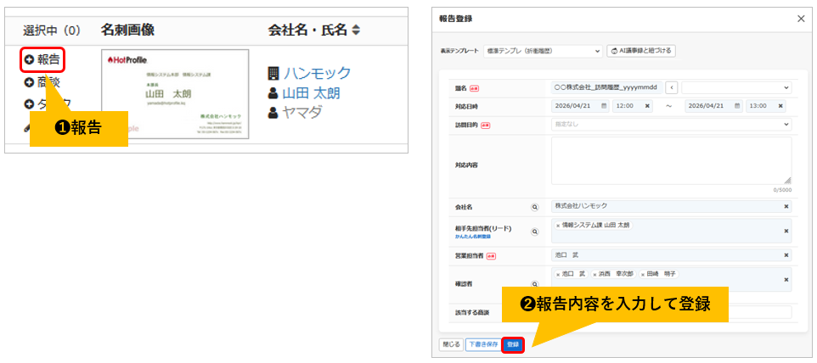
Task: Click the search icon next to 確認者
Action: [534, 284]
